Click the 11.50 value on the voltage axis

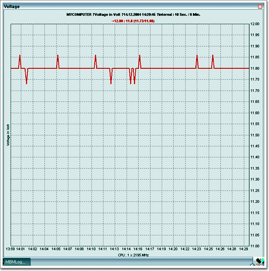255,135
